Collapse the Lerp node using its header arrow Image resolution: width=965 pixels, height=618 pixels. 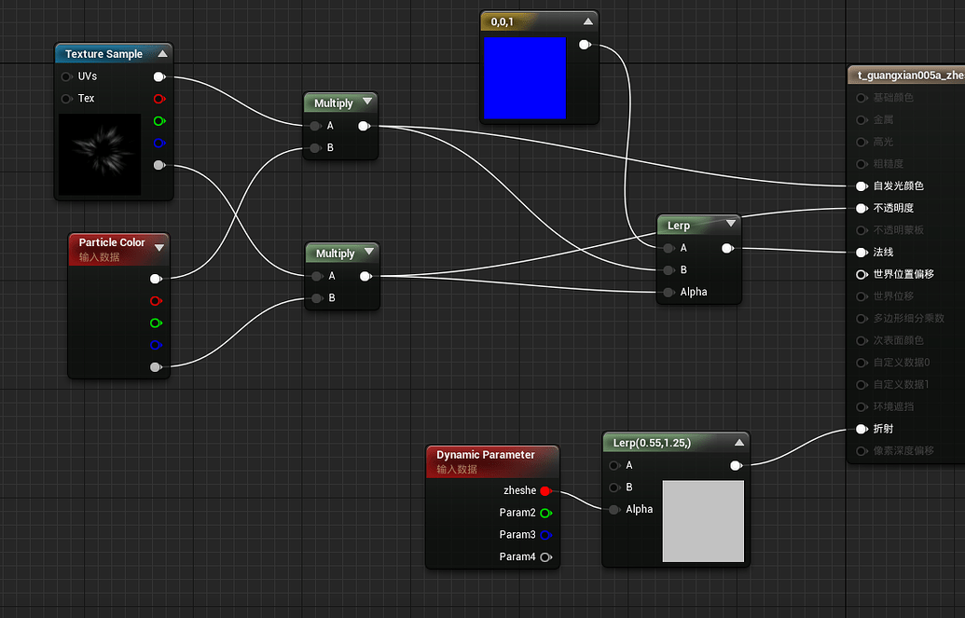[729, 225]
